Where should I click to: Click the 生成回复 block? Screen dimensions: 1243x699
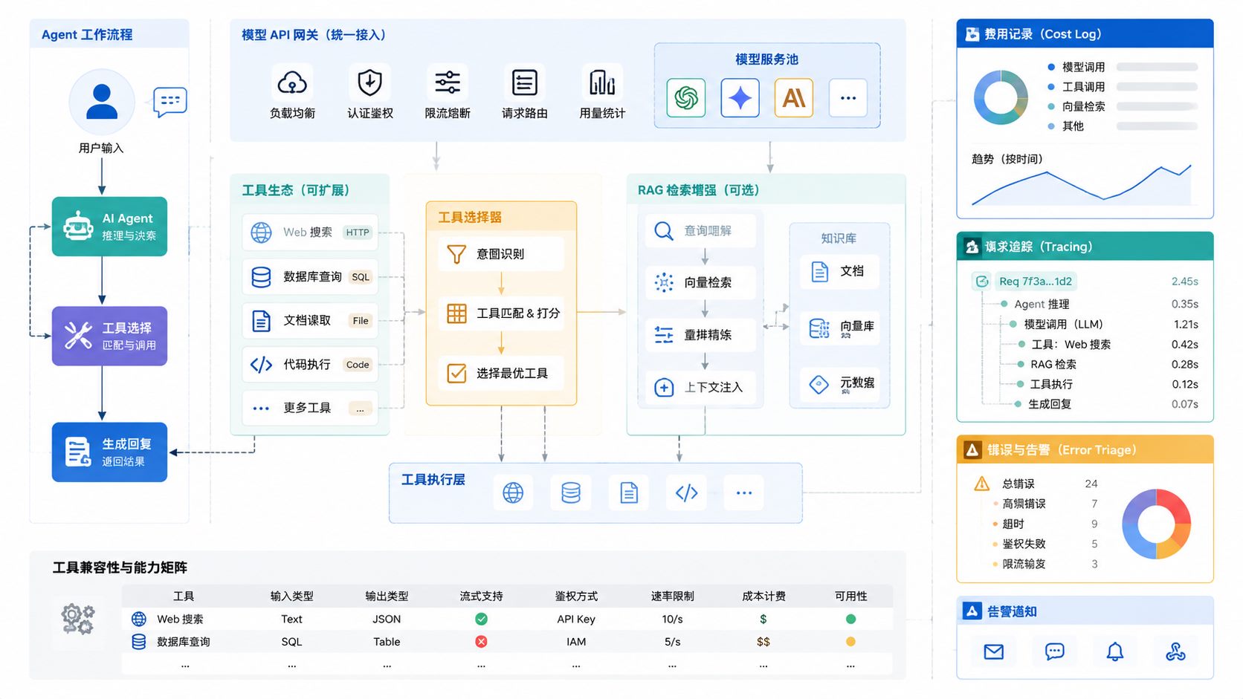(109, 452)
